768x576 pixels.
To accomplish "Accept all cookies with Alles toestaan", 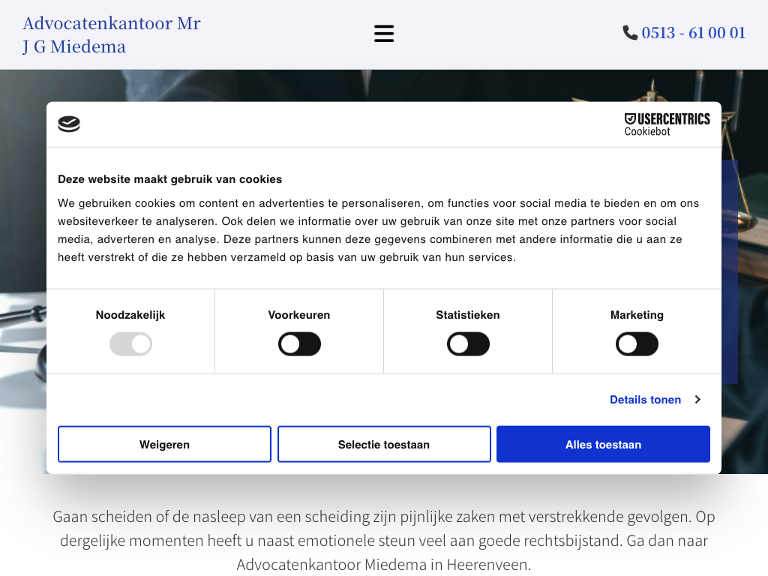I will [x=603, y=445].
